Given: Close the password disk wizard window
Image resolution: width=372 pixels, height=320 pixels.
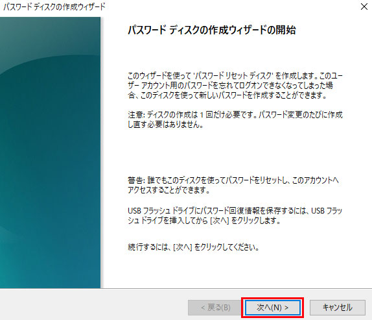Looking at the screenshot, I should pyautogui.click(x=364, y=6).
